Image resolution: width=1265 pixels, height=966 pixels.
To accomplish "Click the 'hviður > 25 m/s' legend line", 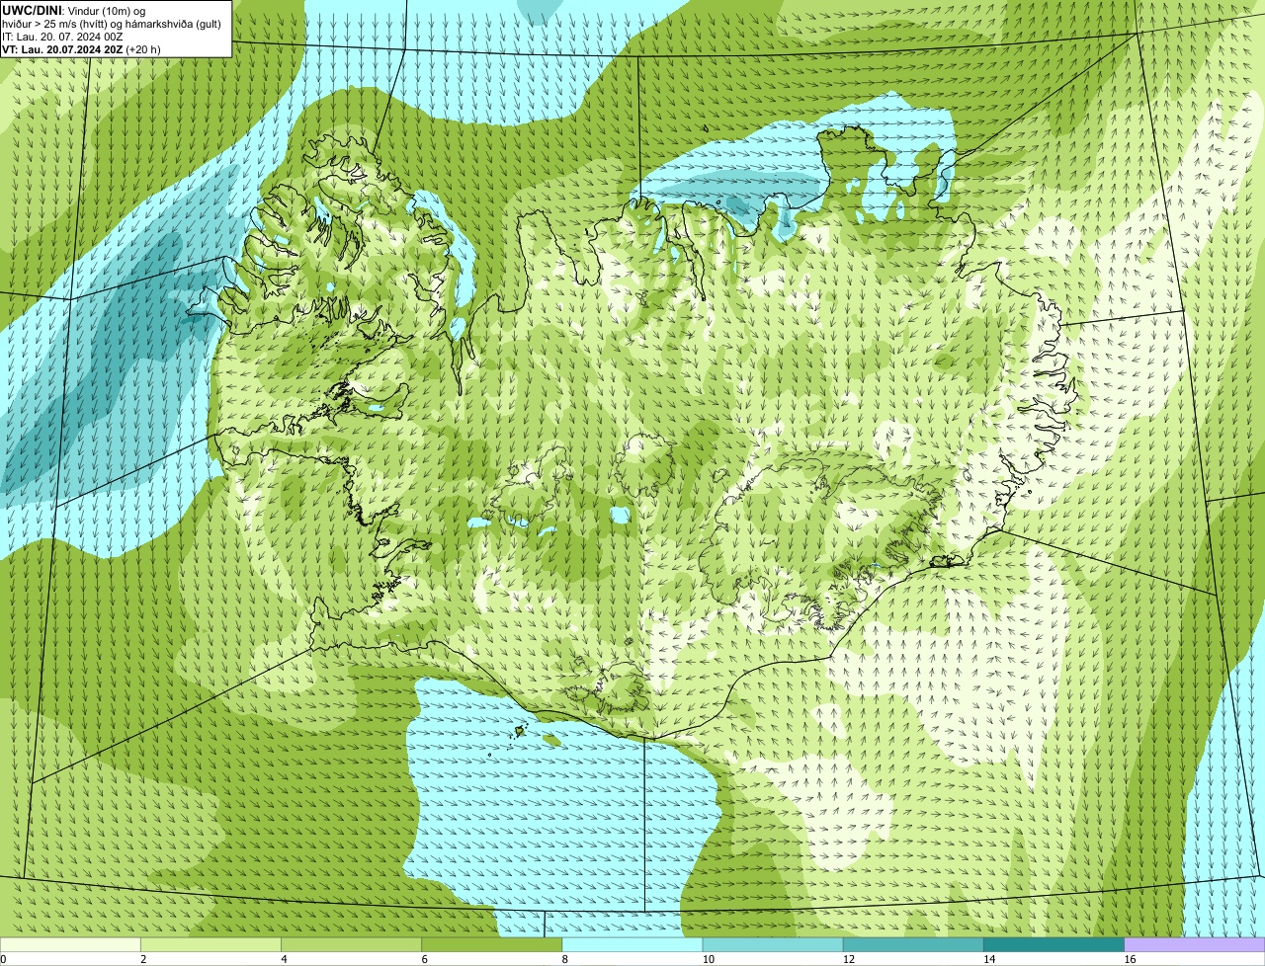I will [112, 24].
